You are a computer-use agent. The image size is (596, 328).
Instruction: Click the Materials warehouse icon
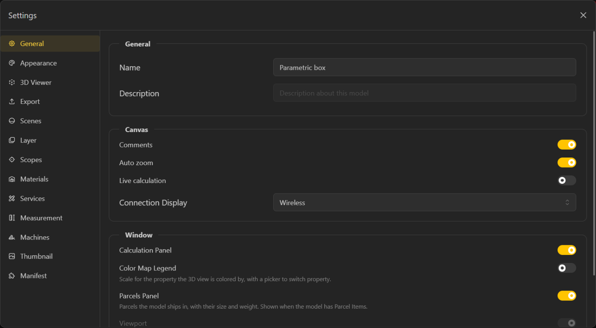click(12, 179)
